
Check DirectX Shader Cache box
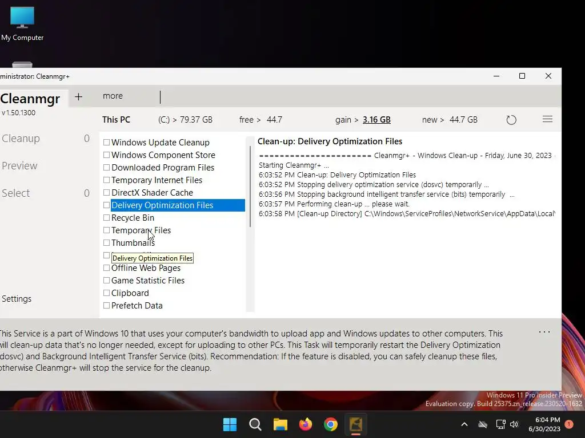[x=106, y=193]
